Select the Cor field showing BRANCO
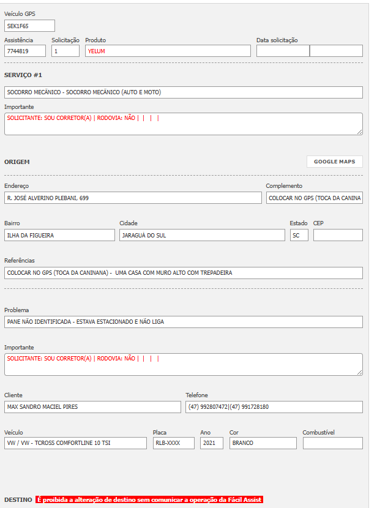 pos(263,443)
